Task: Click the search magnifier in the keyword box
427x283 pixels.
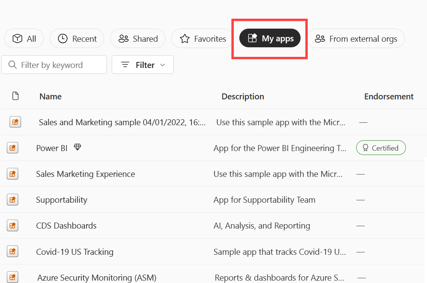Action: pos(12,64)
